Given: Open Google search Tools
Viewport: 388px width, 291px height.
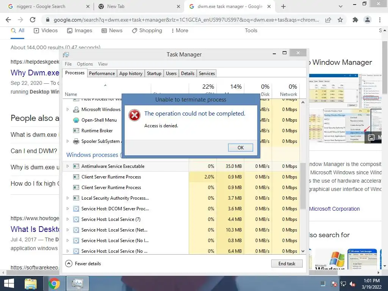Looking at the screenshot, I should [x=251, y=30].
